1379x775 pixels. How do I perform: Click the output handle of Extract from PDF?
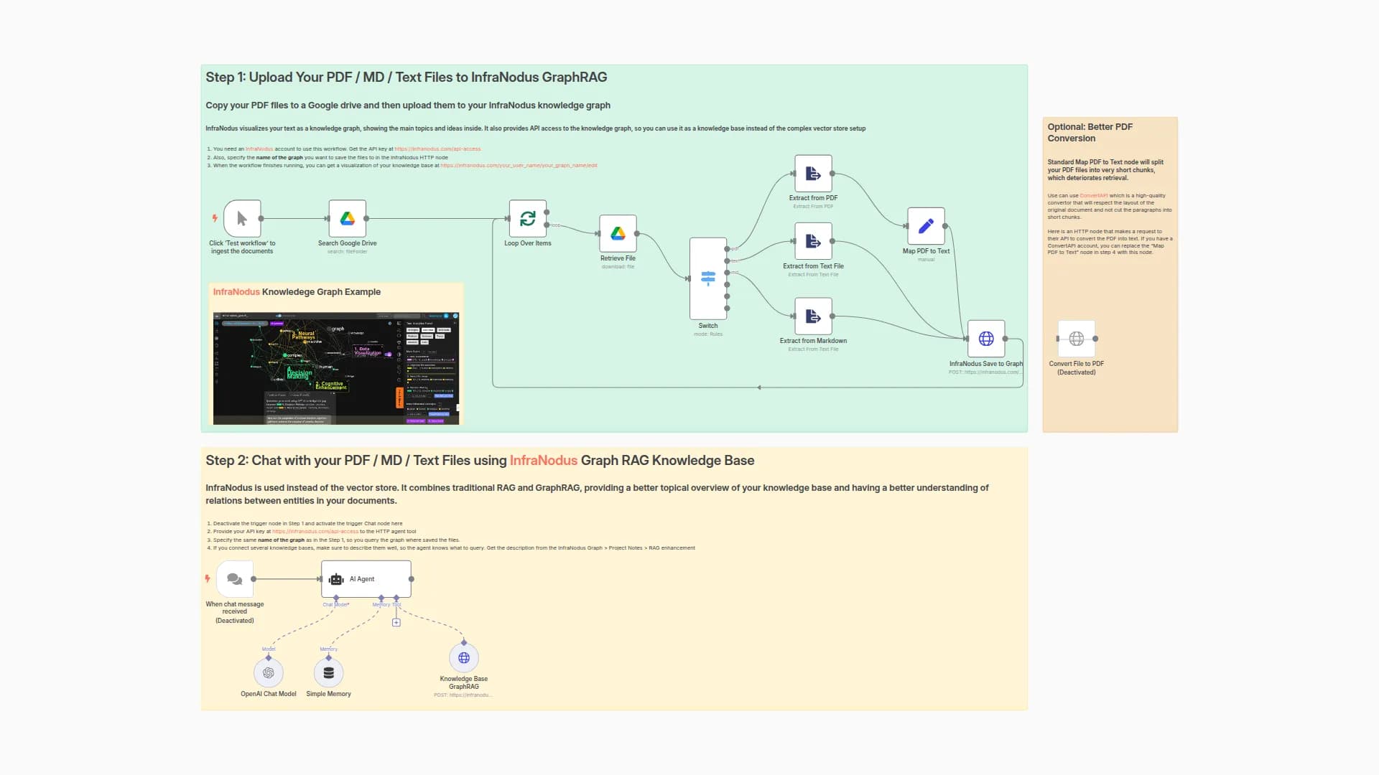point(832,174)
